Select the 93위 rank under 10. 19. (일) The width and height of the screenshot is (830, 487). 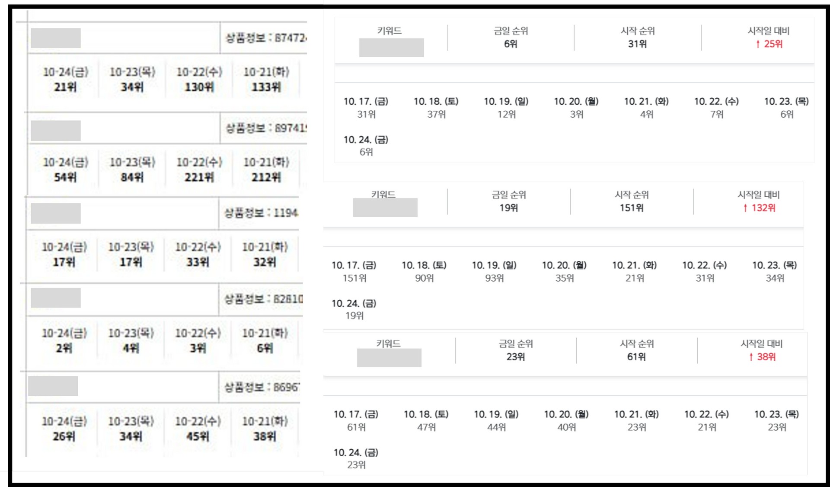tap(495, 278)
